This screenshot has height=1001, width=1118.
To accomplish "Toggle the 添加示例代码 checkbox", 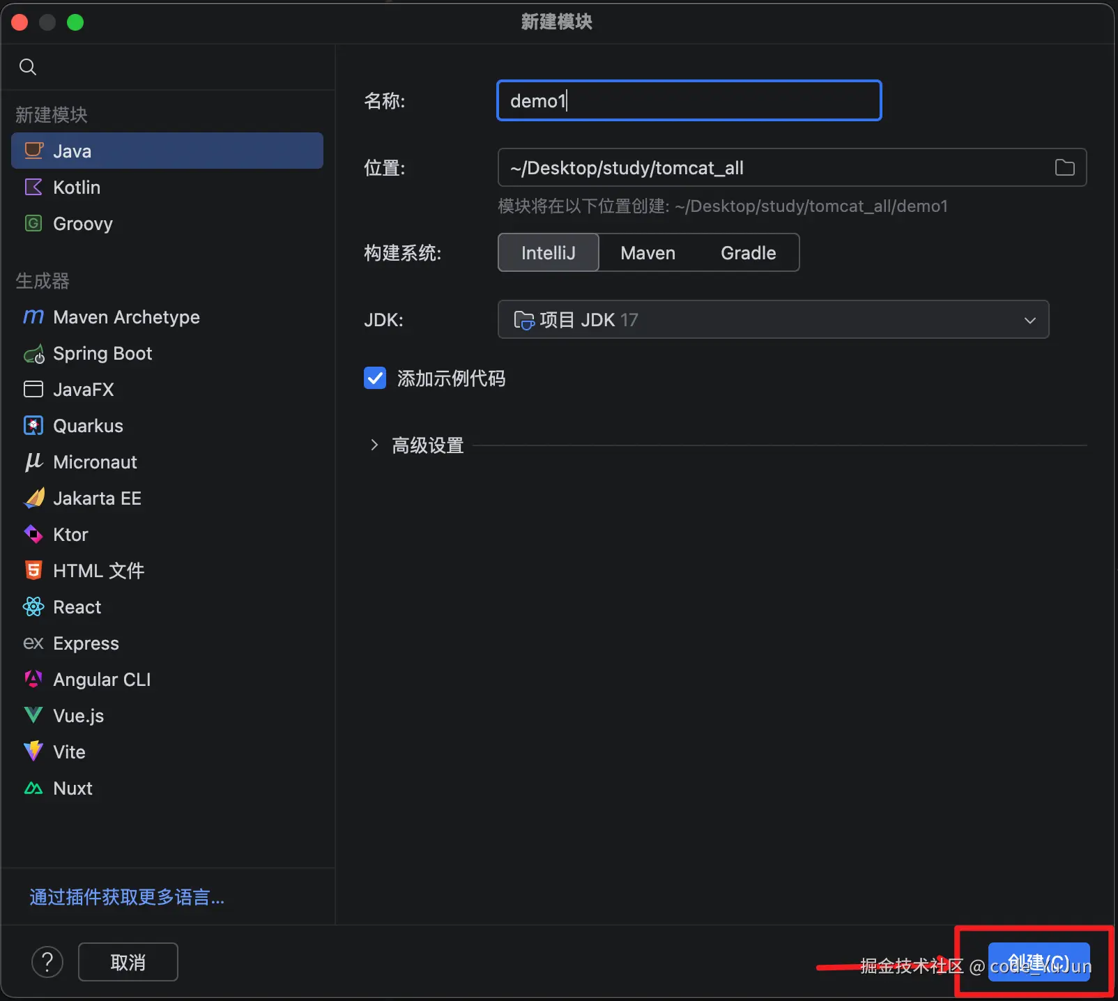I will tap(375, 378).
